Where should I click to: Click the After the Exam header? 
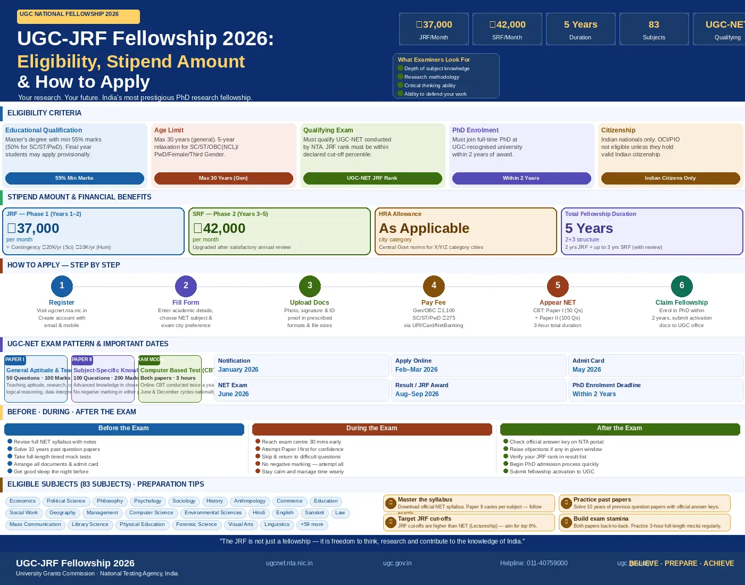[x=620, y=429]
